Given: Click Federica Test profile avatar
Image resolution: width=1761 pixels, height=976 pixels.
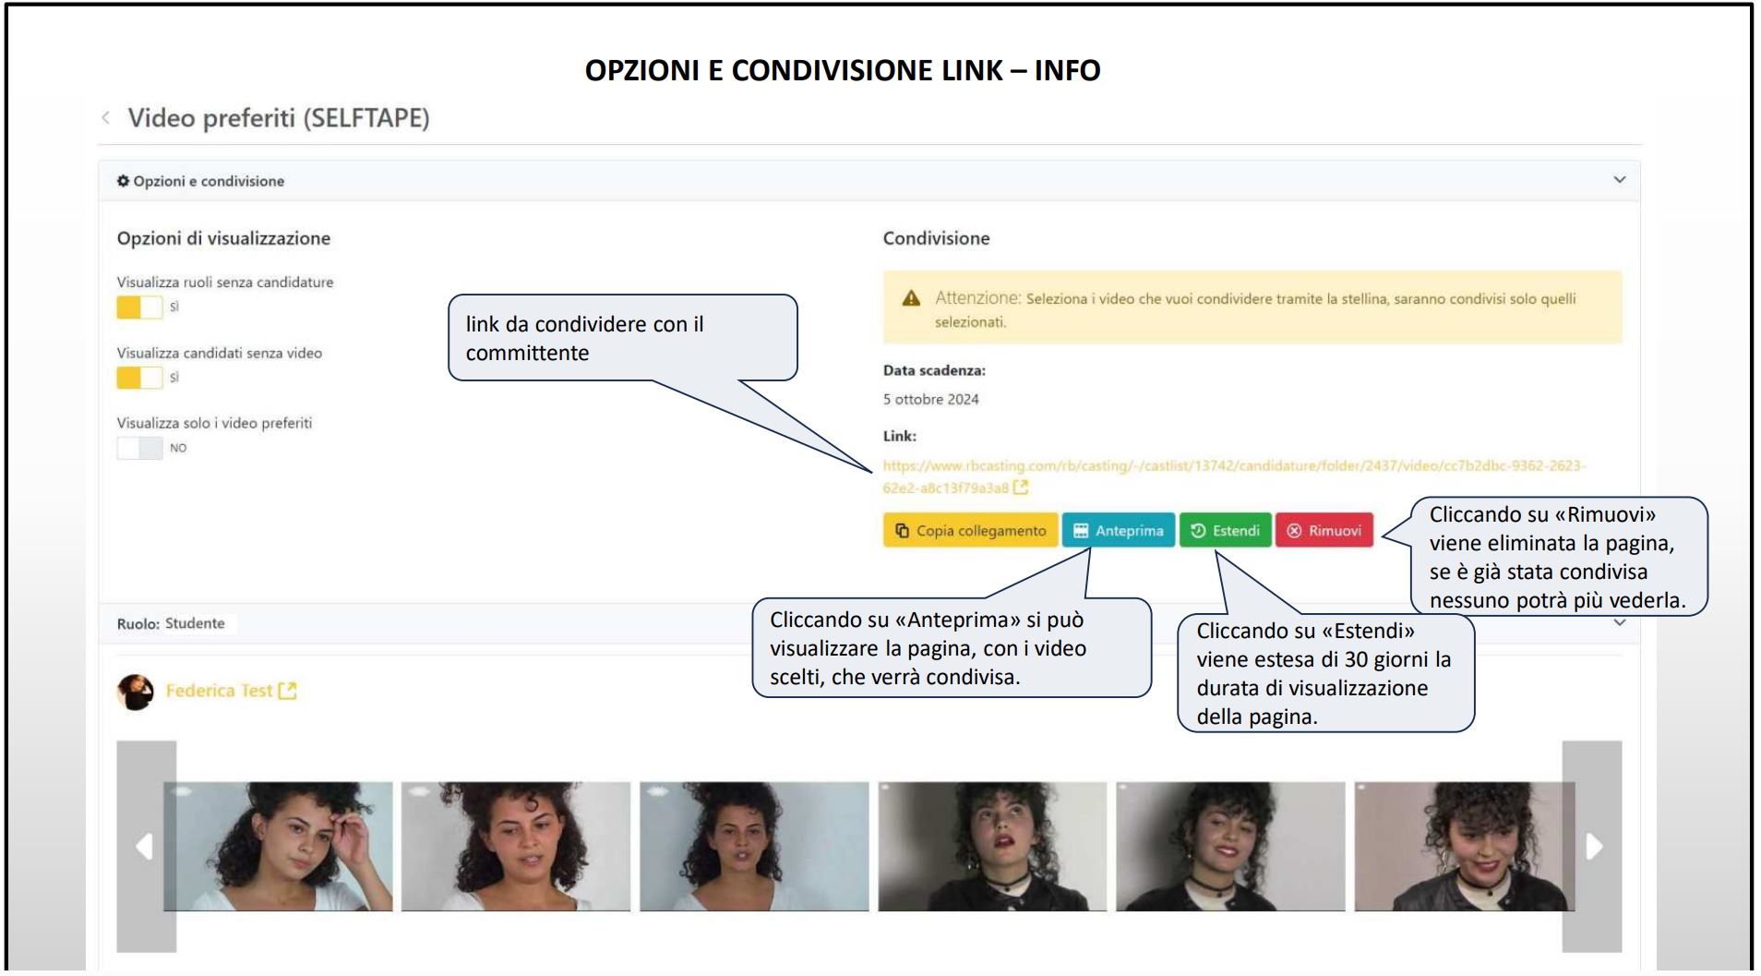Looking at the screenshot, I should click(x=136, y=692).
